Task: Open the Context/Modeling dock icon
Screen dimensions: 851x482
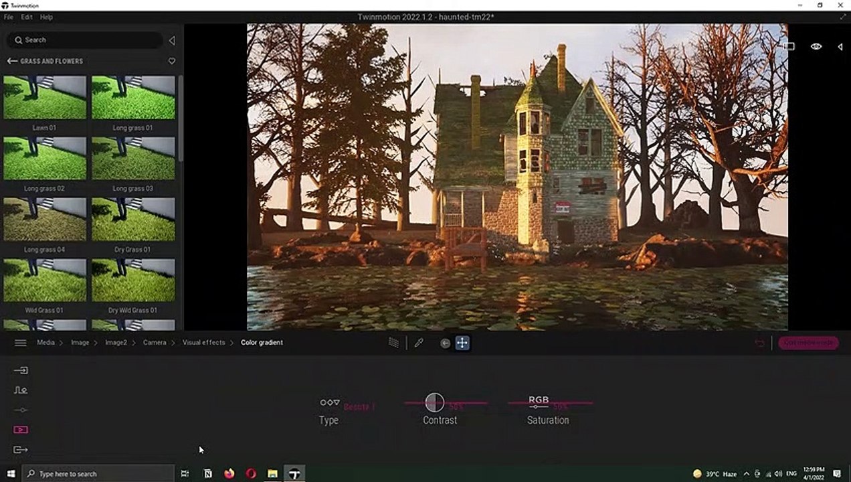Action: pos(21,390)
